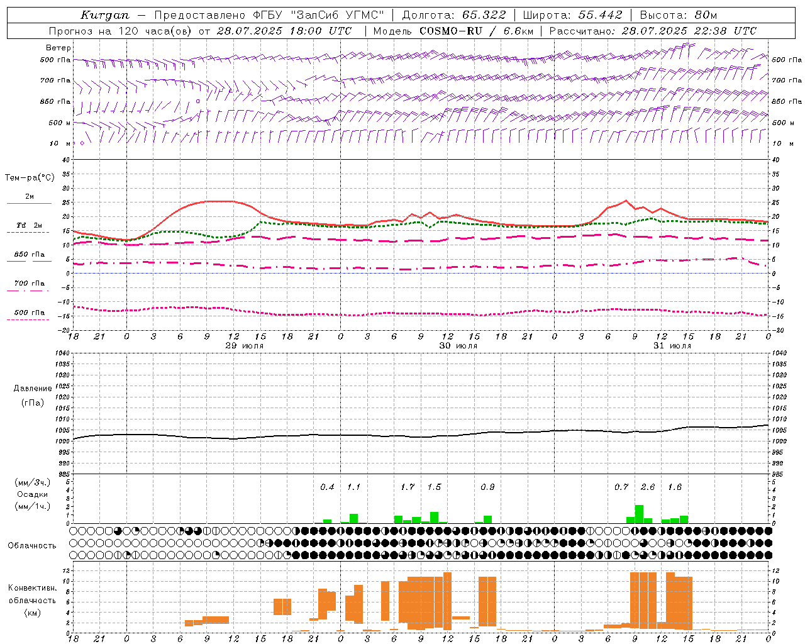
Task: Click the "(км)" unit label under convective cloudiness
Action: (x=32, y=612)
